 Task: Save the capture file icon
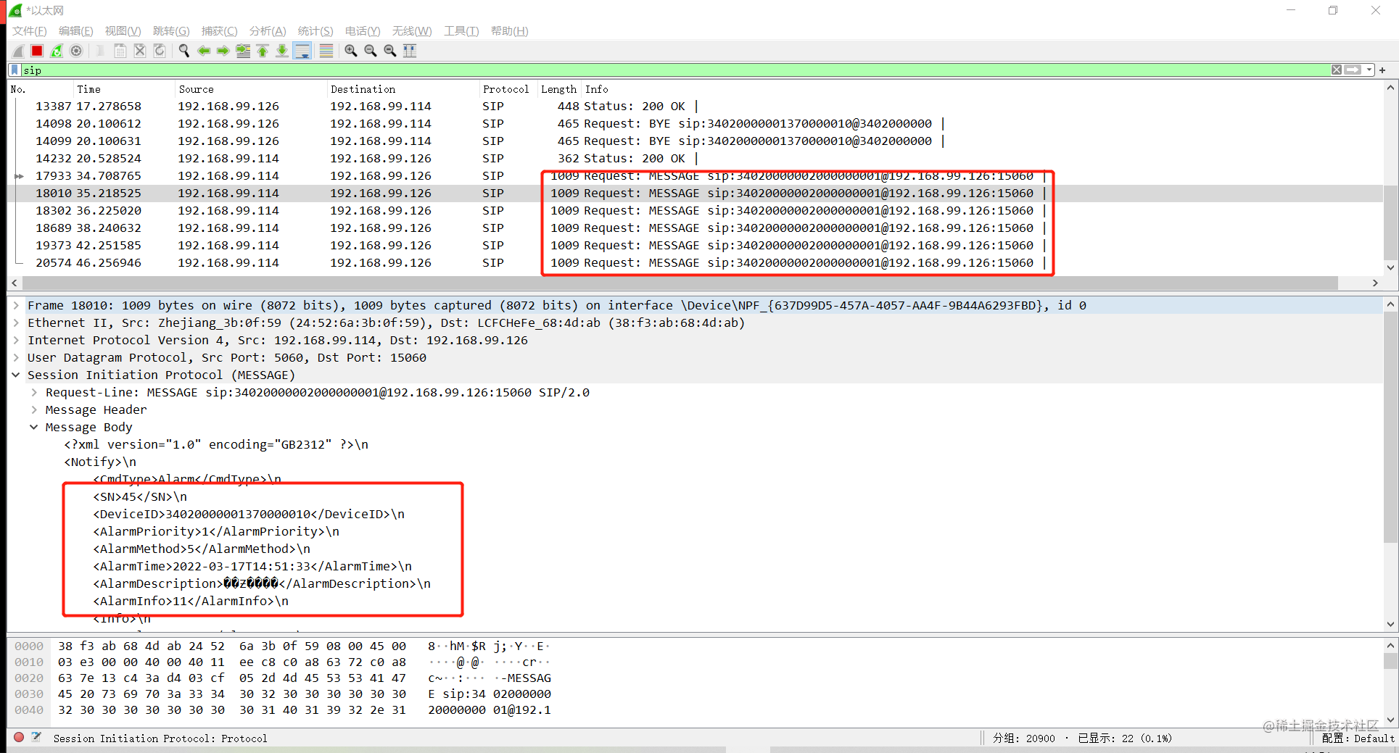click(120, 51)
